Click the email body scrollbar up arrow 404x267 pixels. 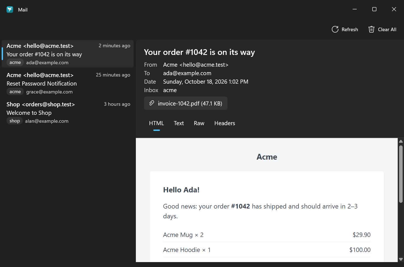(x=401, y=141)
